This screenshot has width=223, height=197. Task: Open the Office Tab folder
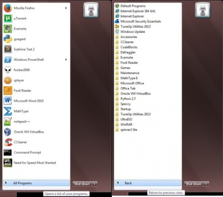(148, 88)
